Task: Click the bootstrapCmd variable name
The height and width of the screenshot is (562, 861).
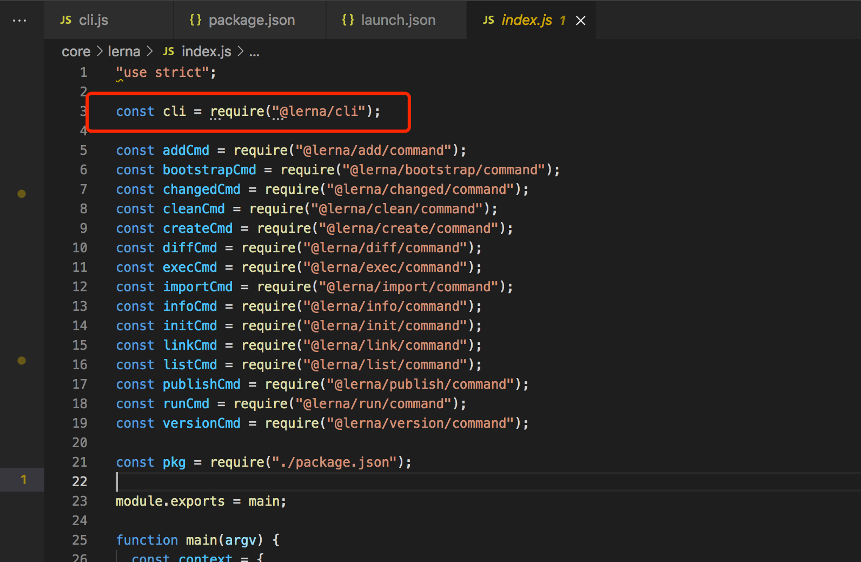Action: tap(209, 170)
